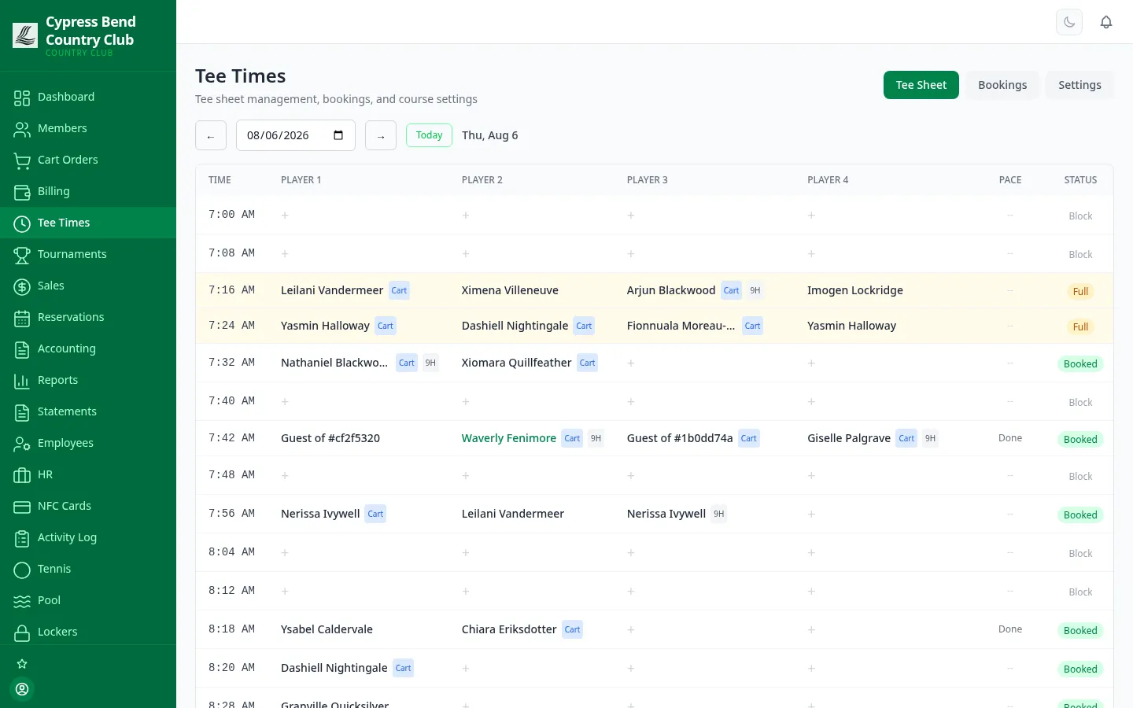Open Members in the sidebar
This screenshot has width=1133, height=708.
(88, 128)
